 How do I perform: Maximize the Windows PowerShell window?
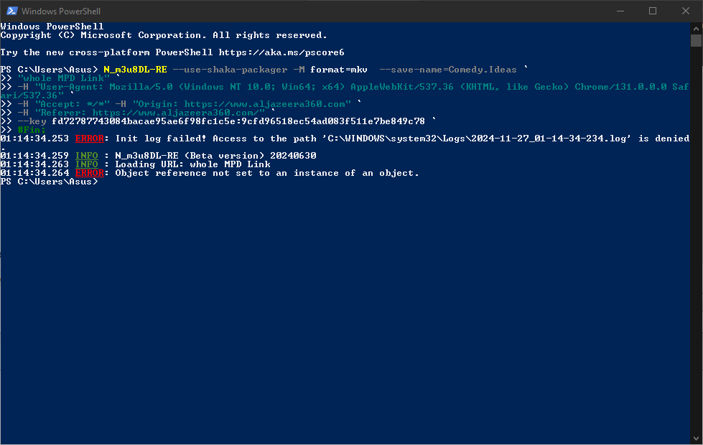pos(653,11)
